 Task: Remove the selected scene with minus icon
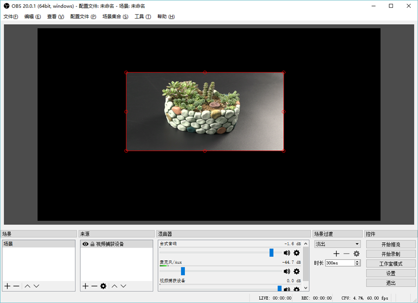16,286
